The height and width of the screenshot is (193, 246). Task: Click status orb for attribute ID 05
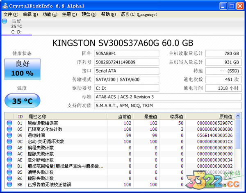(9, 129)
